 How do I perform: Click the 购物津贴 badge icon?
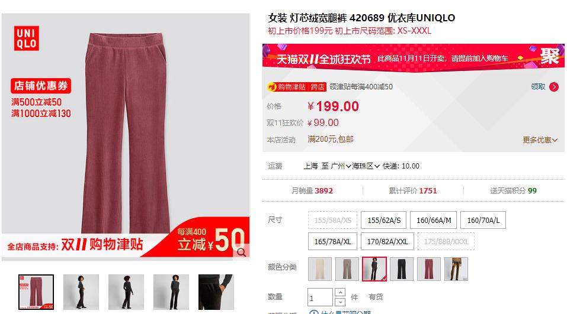[272, 87]
